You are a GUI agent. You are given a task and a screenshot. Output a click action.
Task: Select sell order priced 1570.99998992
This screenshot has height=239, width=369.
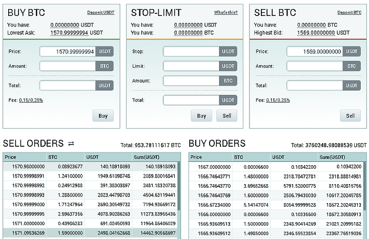coord(90,186)
